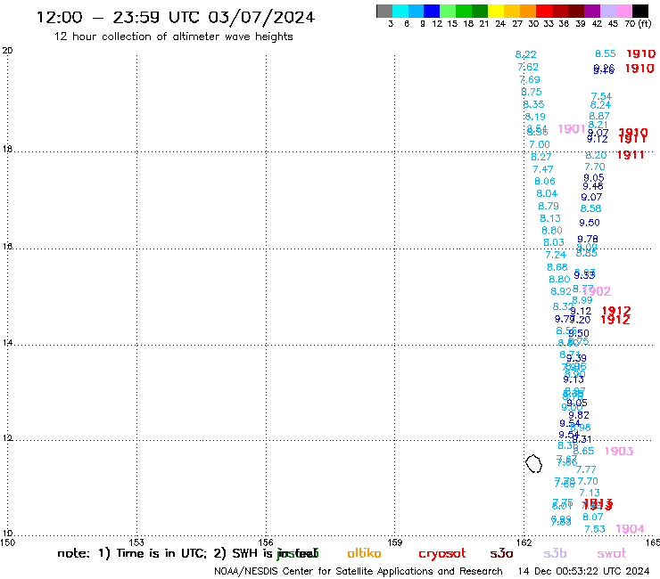
Task: Click the wave height value '8.79'
Action: pos(549,206)
